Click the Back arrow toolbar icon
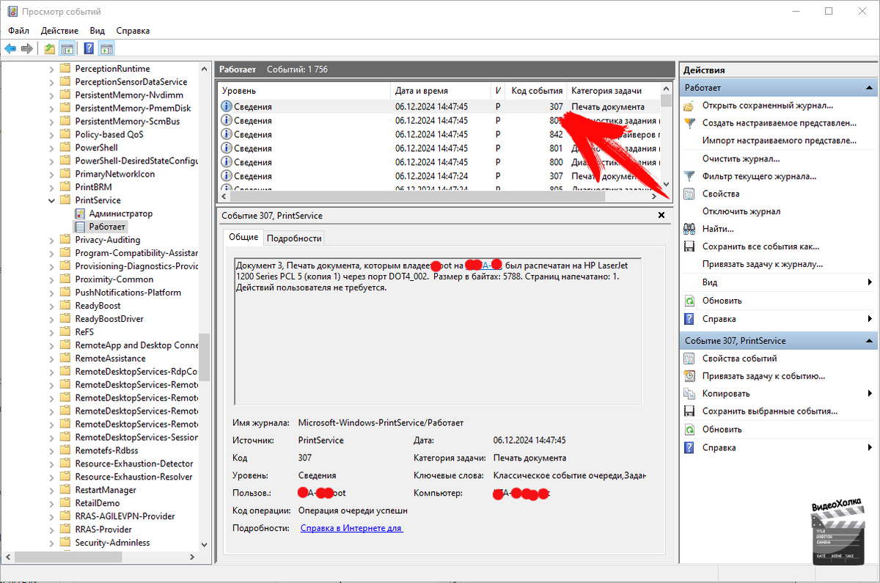 (x=10, y=49)
